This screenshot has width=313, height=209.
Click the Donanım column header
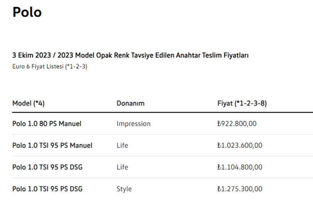click(x=131, y=103)
